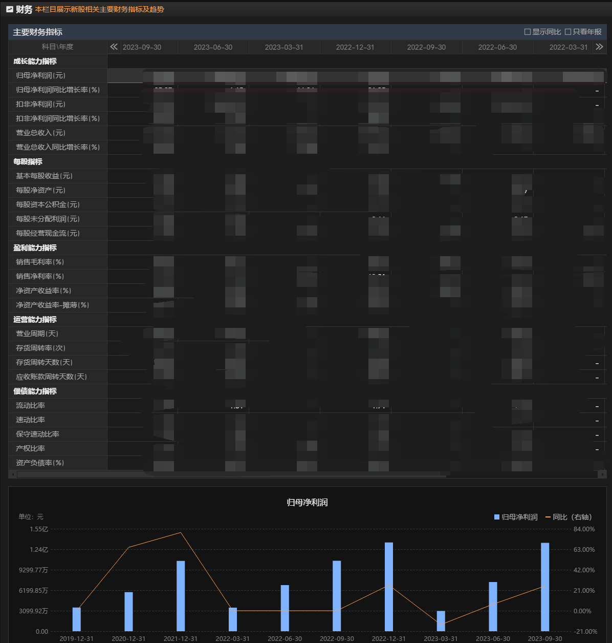Viewport: 612px width, 643px height.
Task: Click the 2023-09-30 bar in the chart
Action: (x=545, y=587)
